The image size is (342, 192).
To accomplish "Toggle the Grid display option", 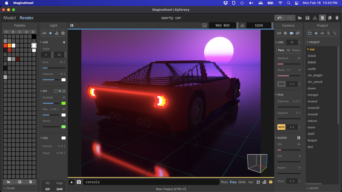I will coord(59,189).
